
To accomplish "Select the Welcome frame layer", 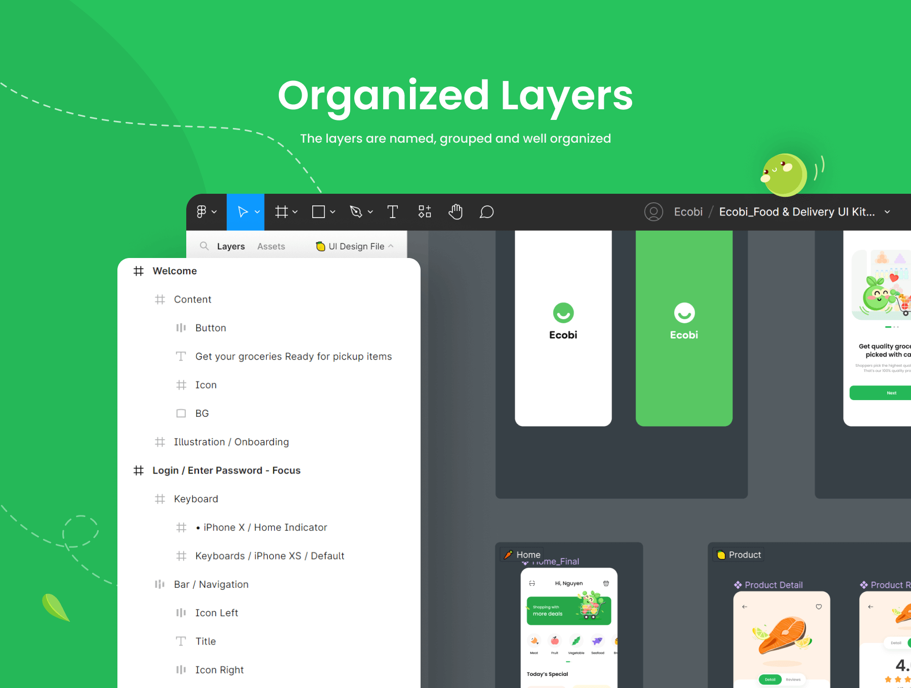I will point(175,271).
